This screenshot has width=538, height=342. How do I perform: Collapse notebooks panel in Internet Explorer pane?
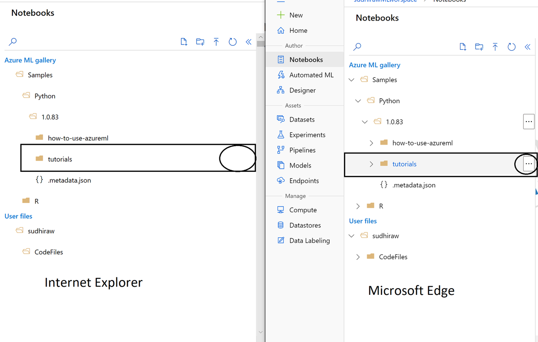248,42
